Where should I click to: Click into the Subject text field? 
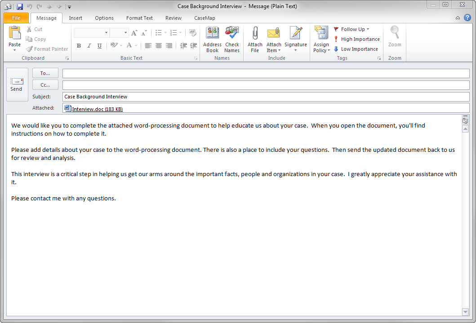(265, 97)
